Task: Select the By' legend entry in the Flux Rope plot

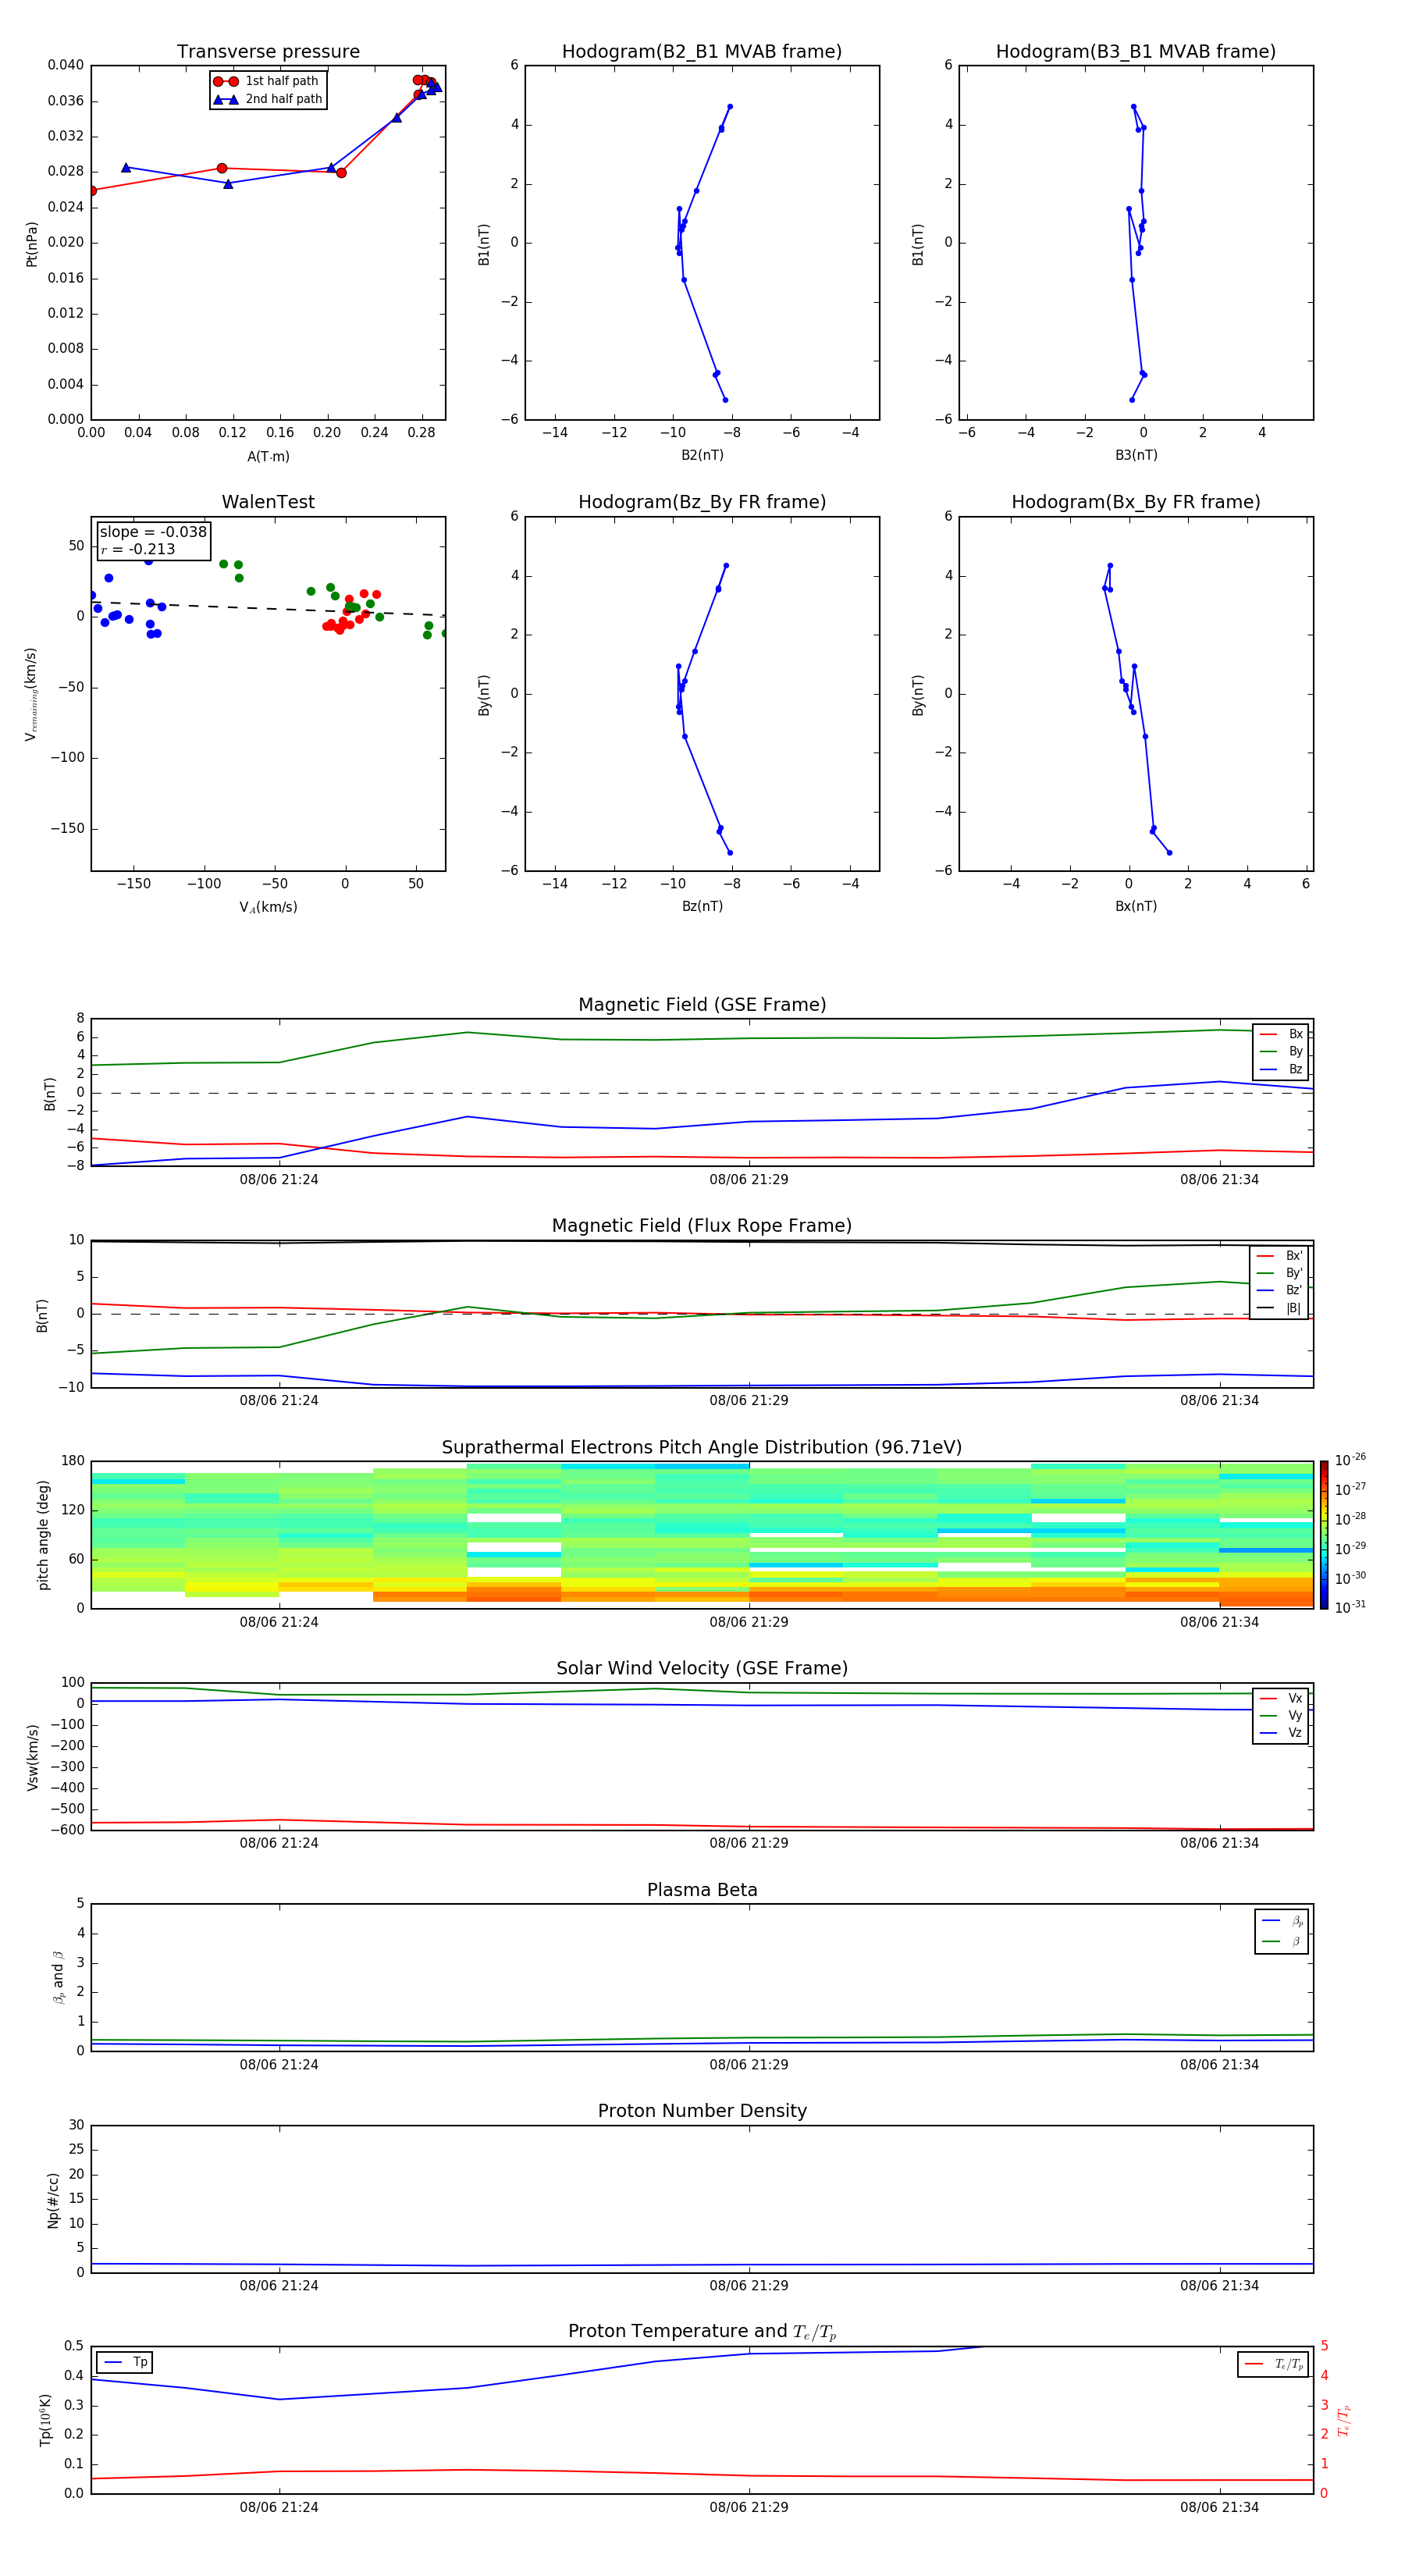Action: coord(1280,1273)
